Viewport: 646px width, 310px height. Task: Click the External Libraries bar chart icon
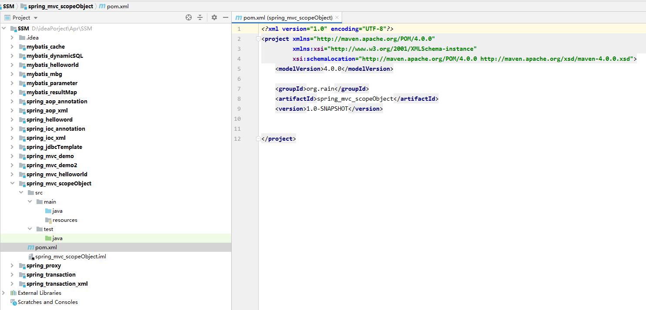pyautogui.click(x=13, y=293)
